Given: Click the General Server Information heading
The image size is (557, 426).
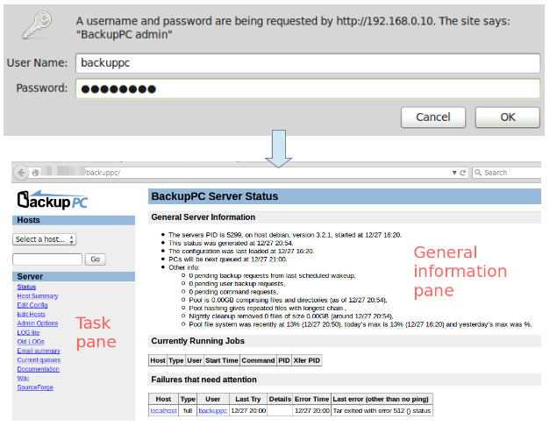Looking at the screenshot, I should (x=204, y=217).
